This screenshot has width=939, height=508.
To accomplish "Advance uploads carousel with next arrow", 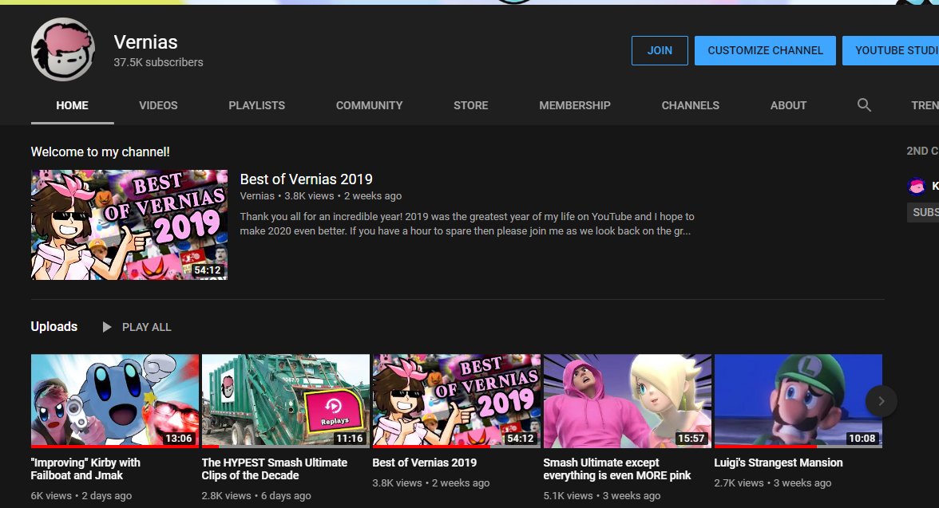I will [x=881, y=401].
